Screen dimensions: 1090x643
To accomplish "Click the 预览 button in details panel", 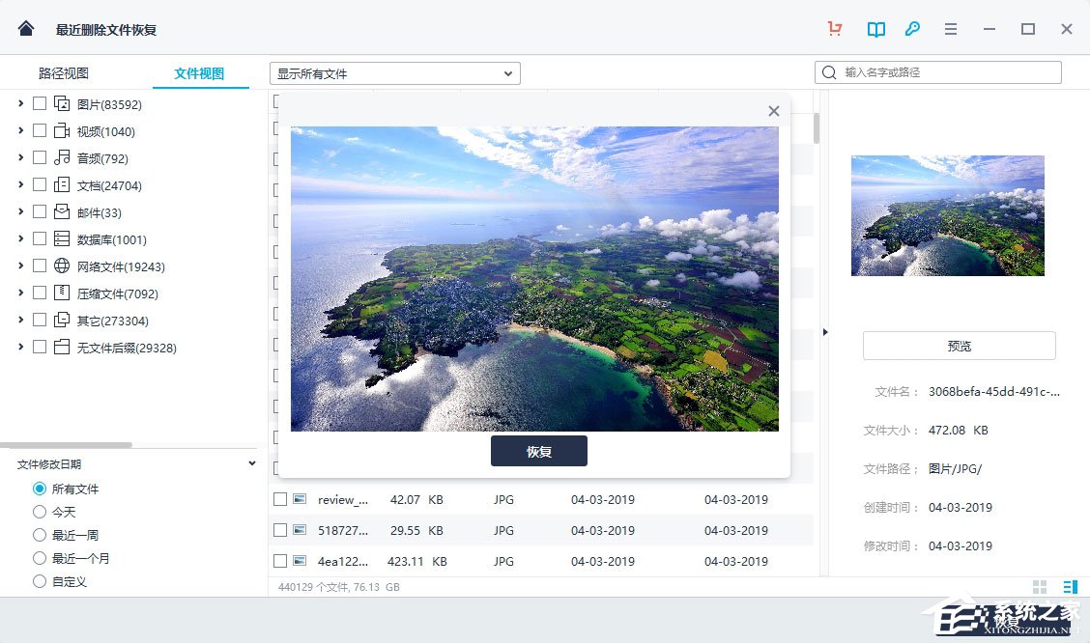I will pos(959,346).
